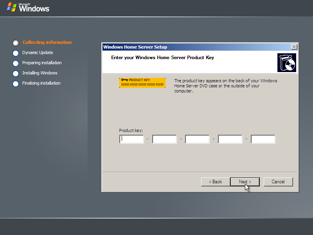313x235 pixels.
Task: Click the yellow product key sticker image
Action: point(142,83)
